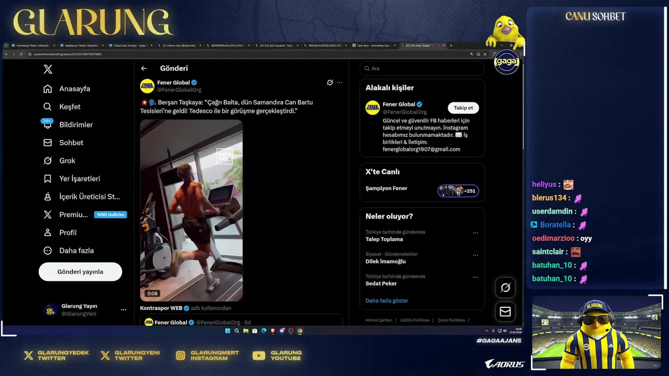Open options dots for Sedat Peker

click(x=475, y=277)
